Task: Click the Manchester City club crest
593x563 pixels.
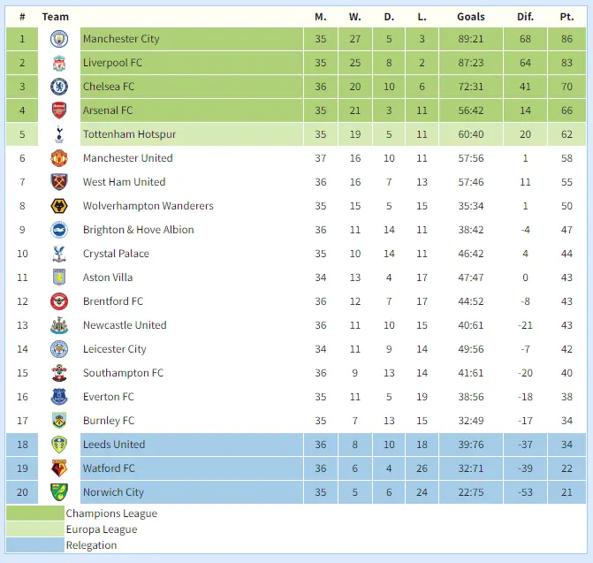Action: tap(59, 39)
